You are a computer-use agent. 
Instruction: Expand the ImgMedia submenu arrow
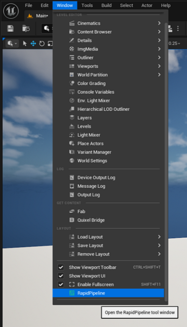tap(159, 49)
